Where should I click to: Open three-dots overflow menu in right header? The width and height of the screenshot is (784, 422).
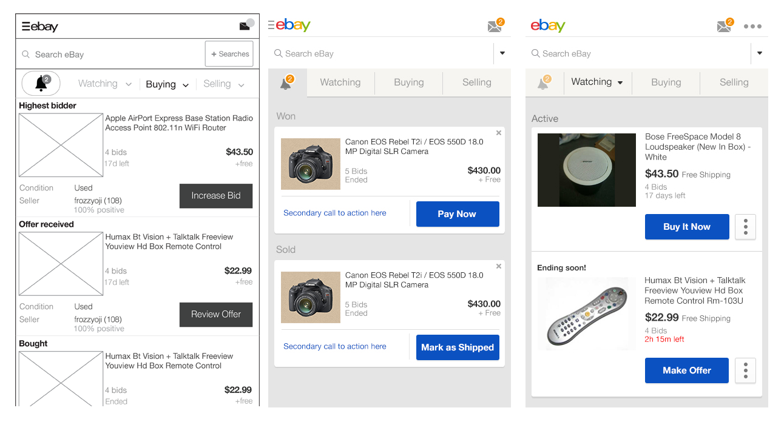pos(752,26)
